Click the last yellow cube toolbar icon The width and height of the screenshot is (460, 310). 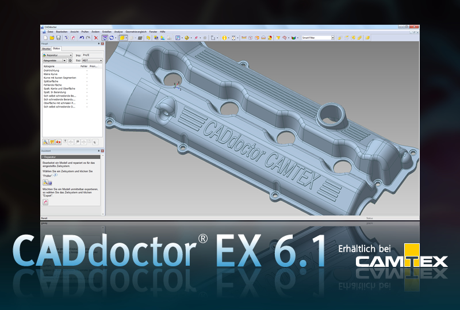click(368, 38)
